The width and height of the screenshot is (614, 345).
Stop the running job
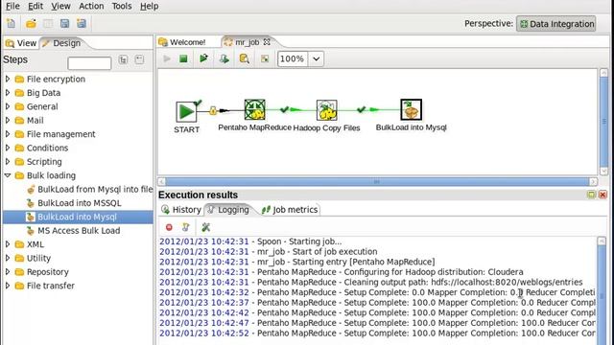[x=183, y=58]
